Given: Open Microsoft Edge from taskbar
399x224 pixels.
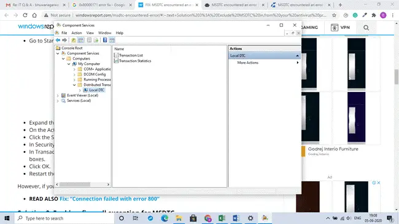Looking at the screenshot, I should [165, 218].
